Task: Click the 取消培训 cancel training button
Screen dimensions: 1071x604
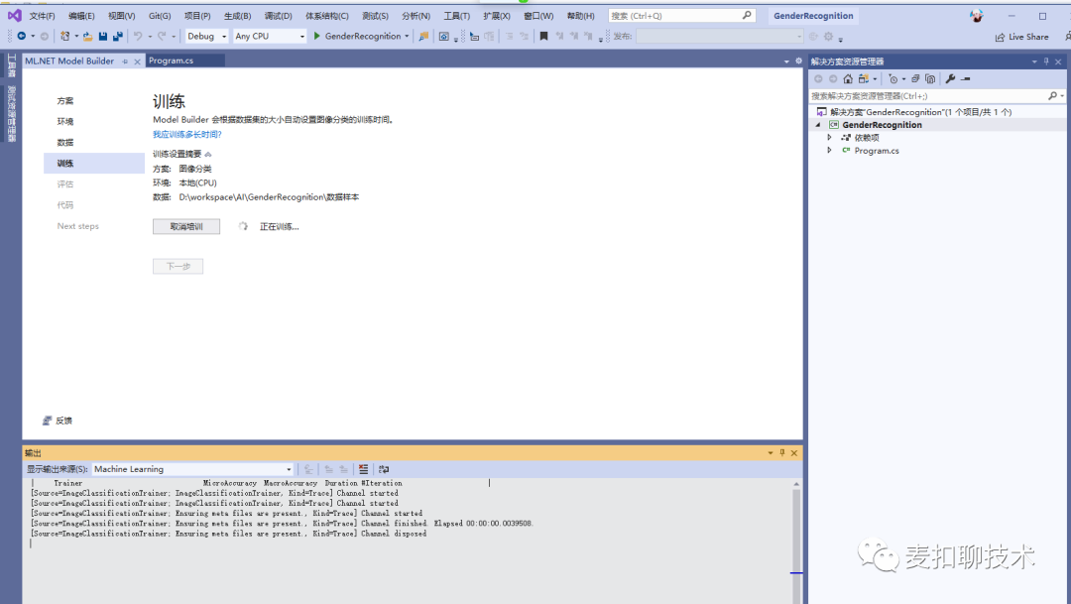Action: coord(186,227)
